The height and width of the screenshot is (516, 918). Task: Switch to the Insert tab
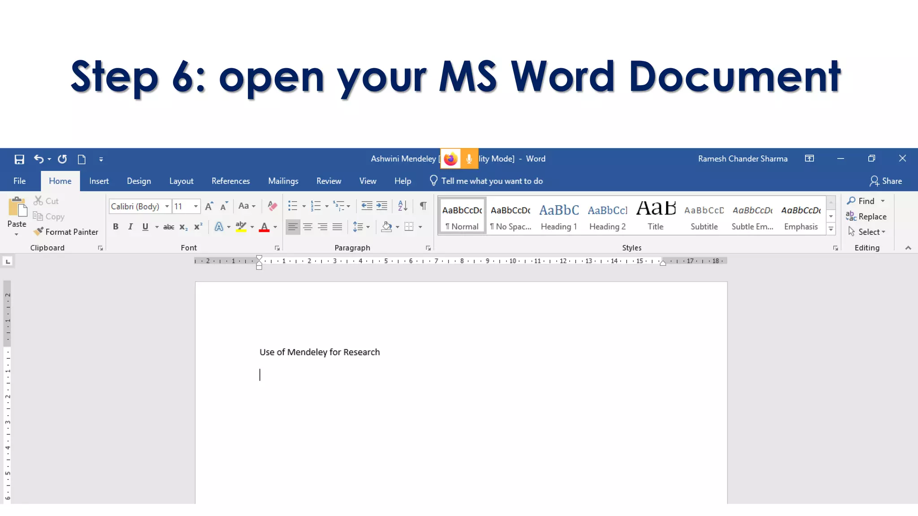click(99, 181)
